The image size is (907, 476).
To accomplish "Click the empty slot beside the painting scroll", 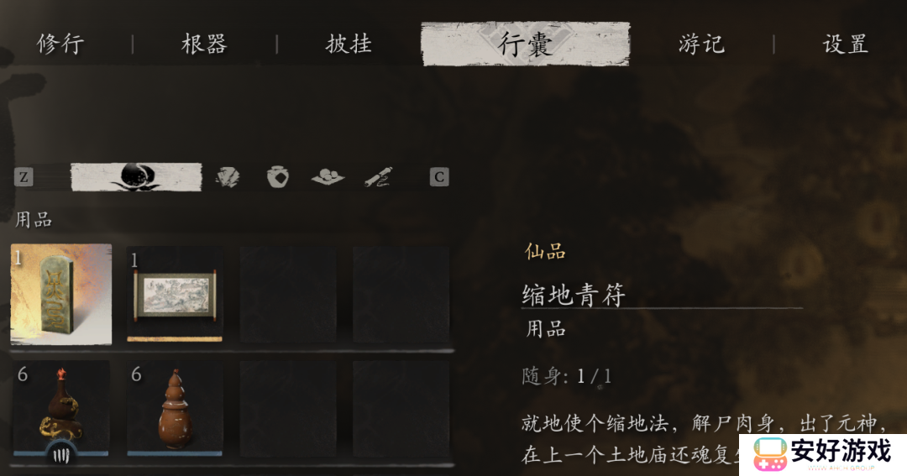I will click(x=288, y=295).
